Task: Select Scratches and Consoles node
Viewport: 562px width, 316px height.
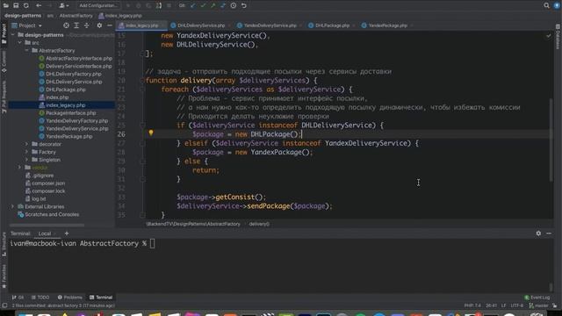Action: pos(52,214)
